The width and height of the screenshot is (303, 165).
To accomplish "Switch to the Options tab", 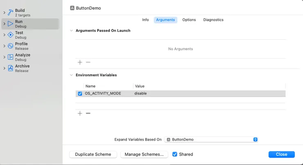I will 189,20.
